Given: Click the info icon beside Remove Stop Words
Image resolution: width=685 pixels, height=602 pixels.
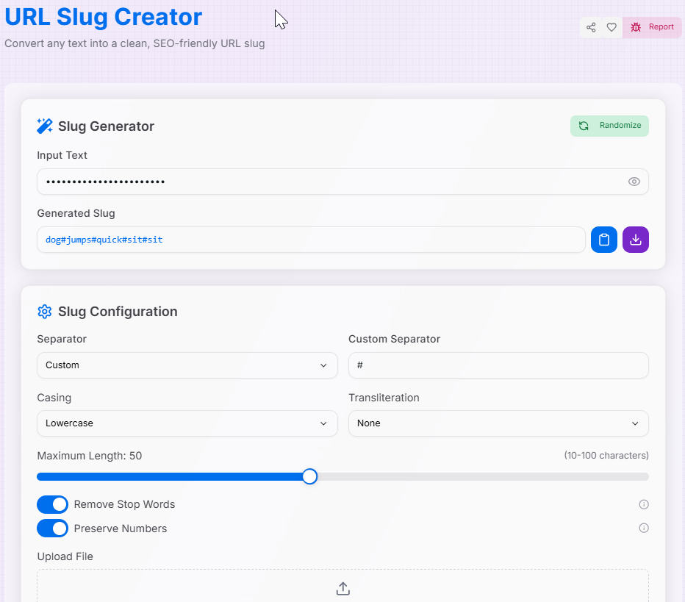Looking at the screenshot, I should tap(643, 504).
